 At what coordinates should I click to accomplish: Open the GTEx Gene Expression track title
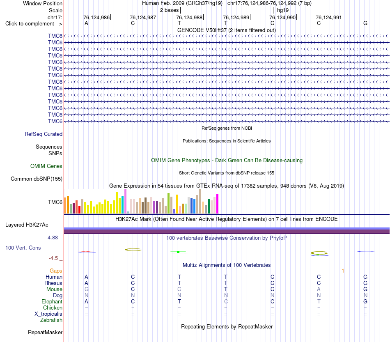(226, 186)
